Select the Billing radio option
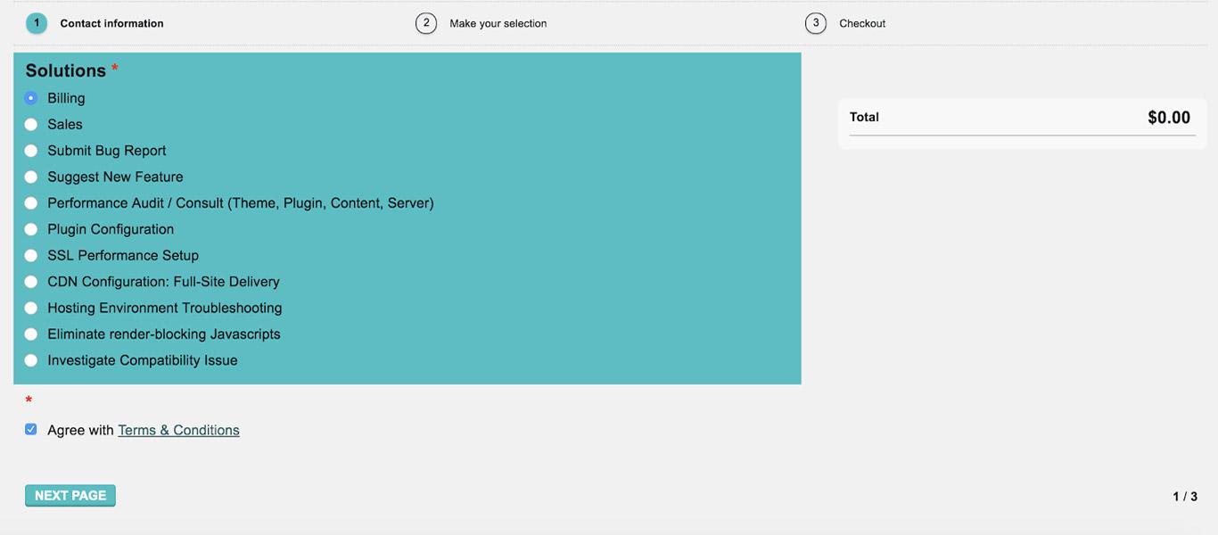The height and width of the screenshot is (535, 1218). pos(31,98)
